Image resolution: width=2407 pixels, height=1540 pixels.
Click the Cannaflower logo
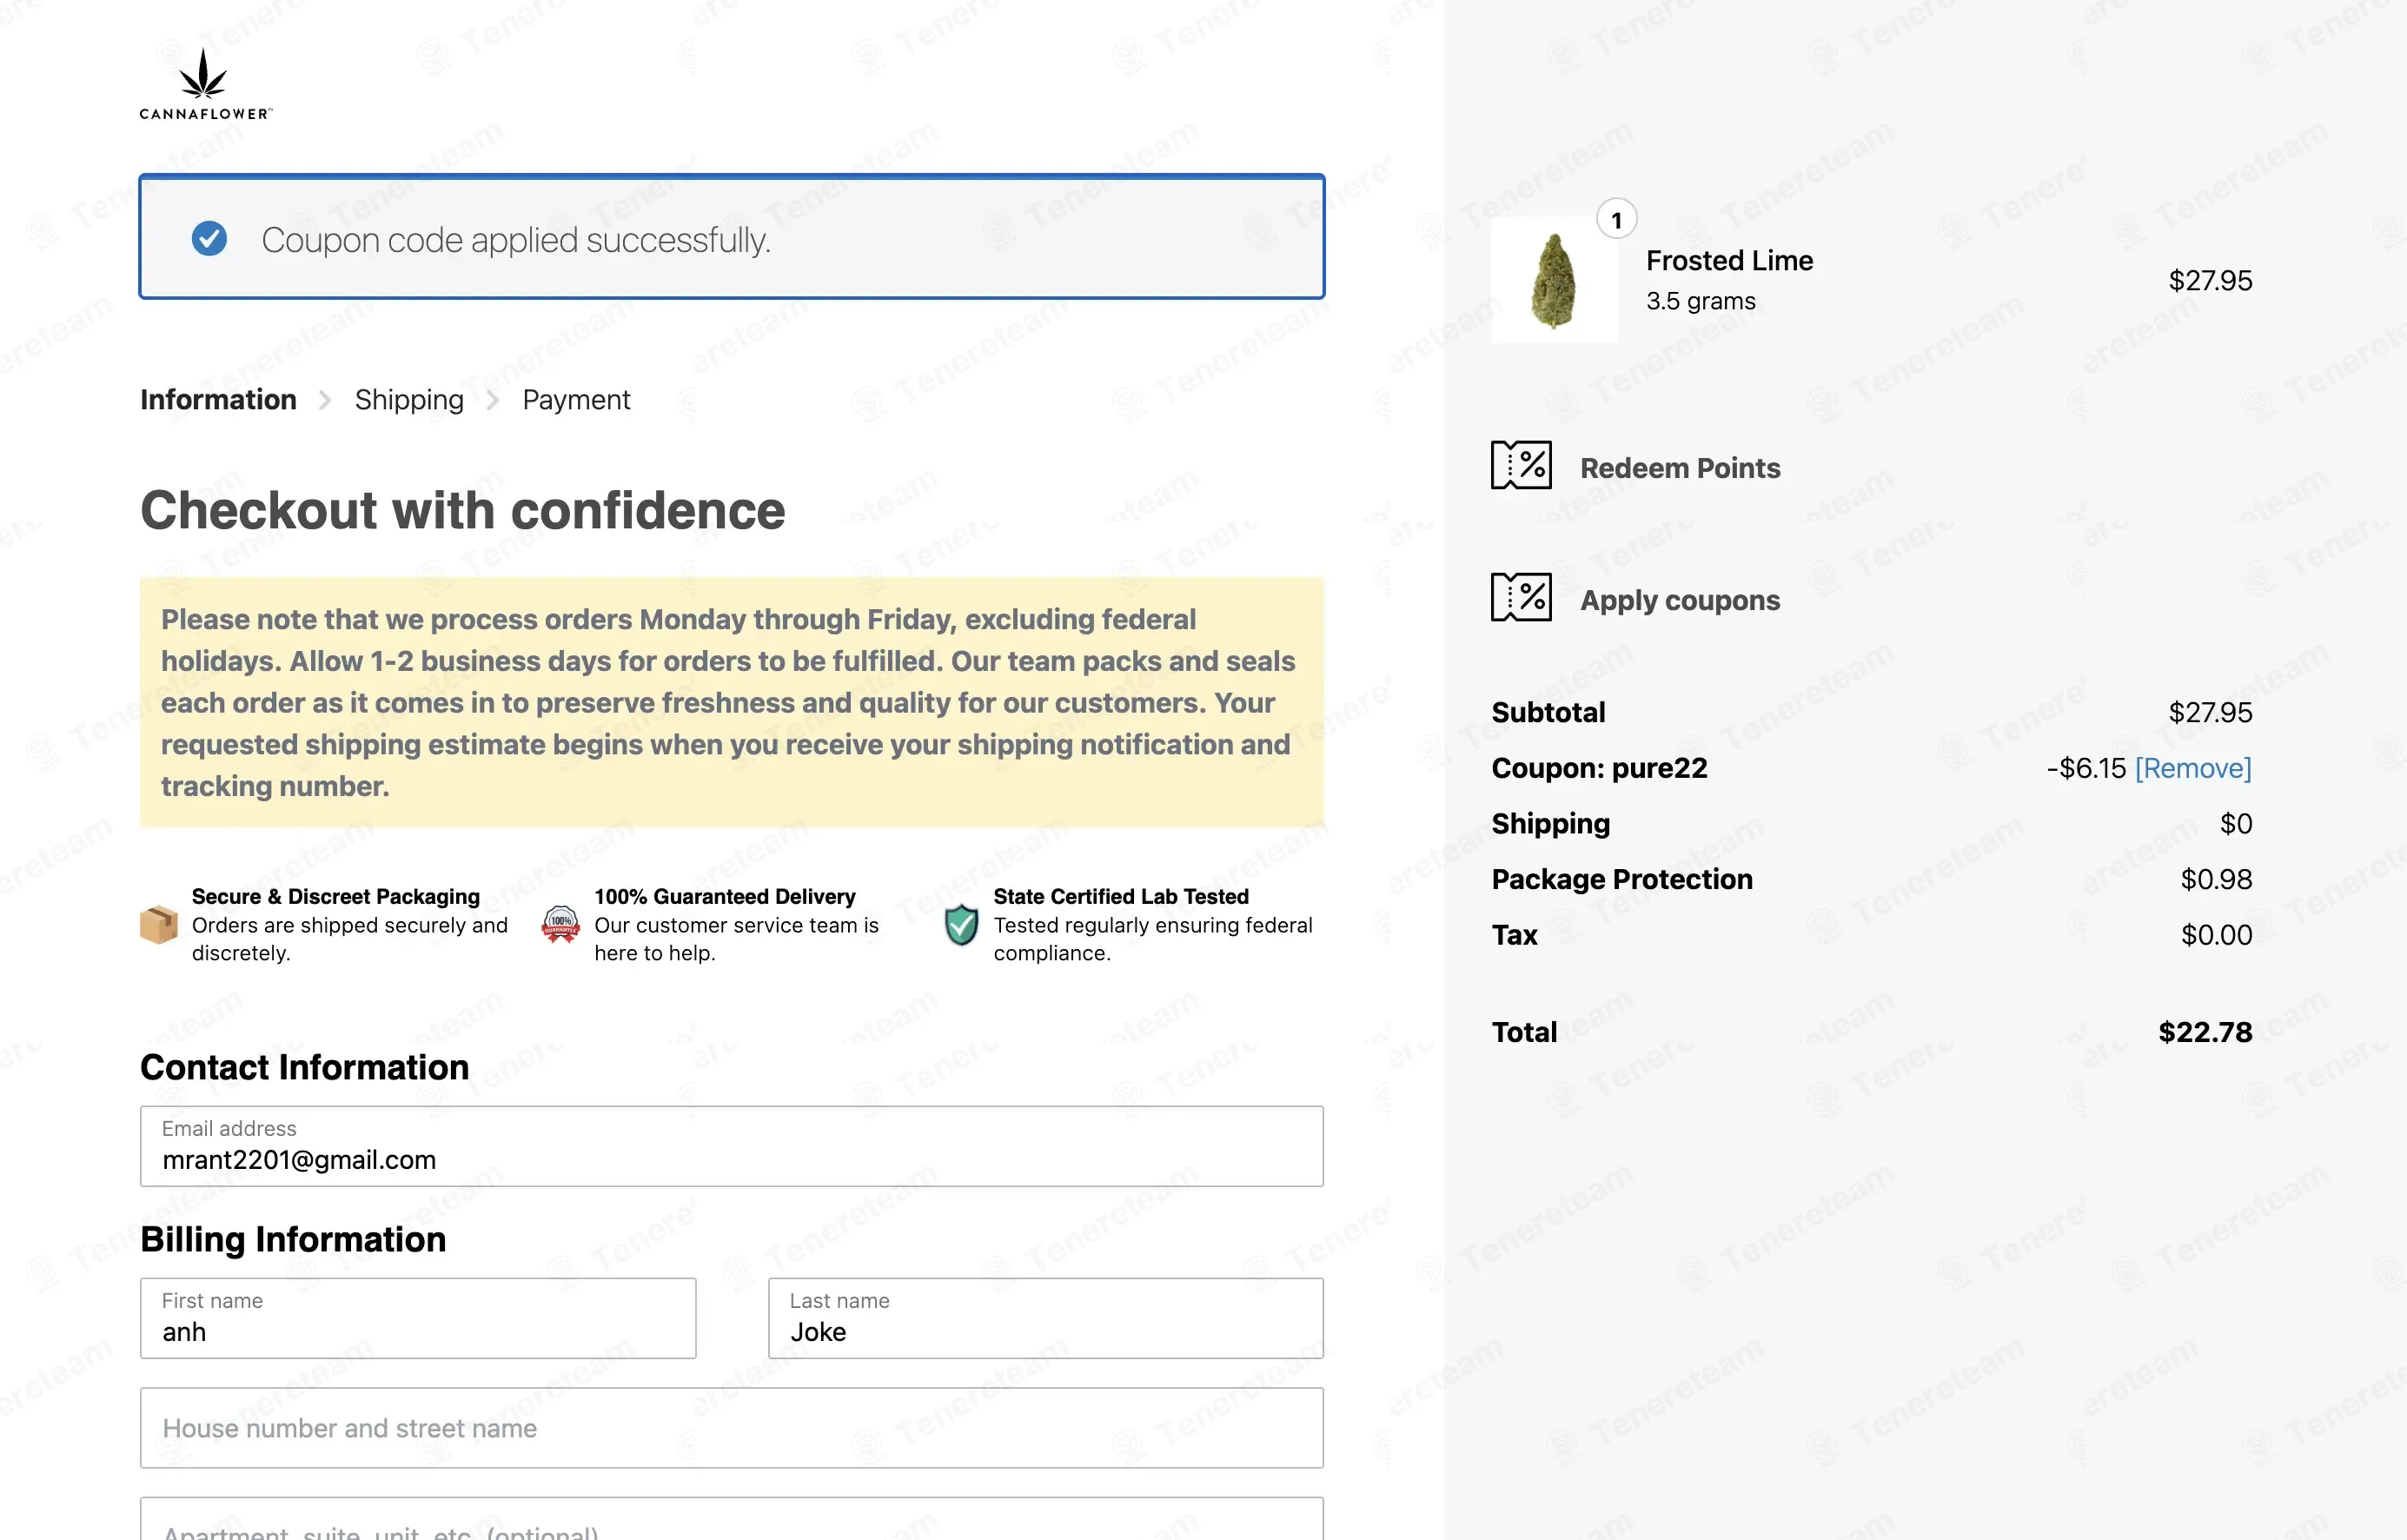[205, 85]
